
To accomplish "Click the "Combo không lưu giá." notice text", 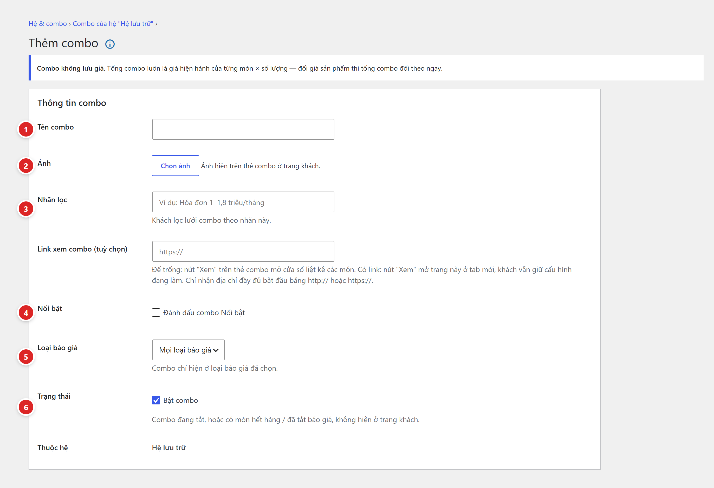I will point(71,68).
